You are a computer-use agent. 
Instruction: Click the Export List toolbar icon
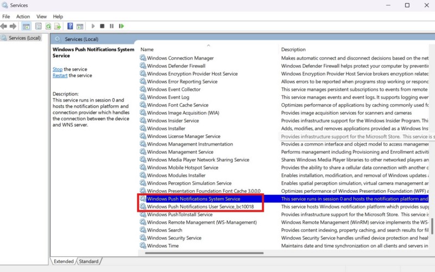pyautogui.click(x=58, y=26)
